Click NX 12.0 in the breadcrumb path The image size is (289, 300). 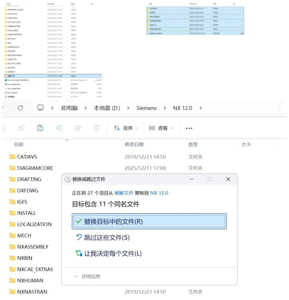183,108
